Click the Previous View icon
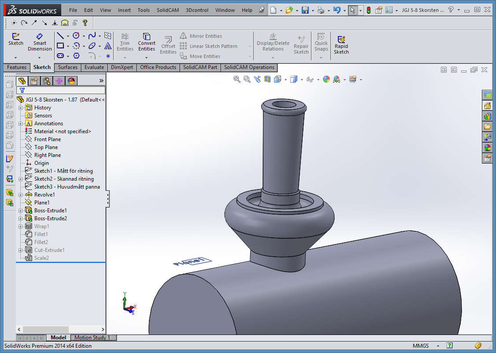The image size is (496, 353). coord(257,79)
